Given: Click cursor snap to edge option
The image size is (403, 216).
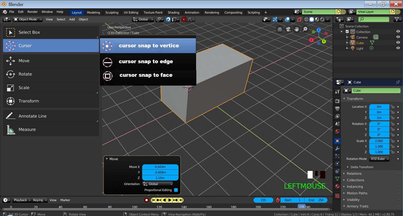Looking at the screenshot, I should tap(148, 62).
